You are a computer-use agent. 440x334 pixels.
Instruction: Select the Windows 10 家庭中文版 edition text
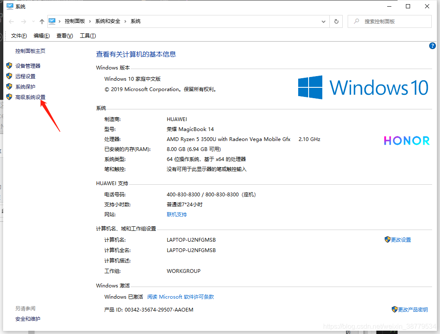coord(132,79)
